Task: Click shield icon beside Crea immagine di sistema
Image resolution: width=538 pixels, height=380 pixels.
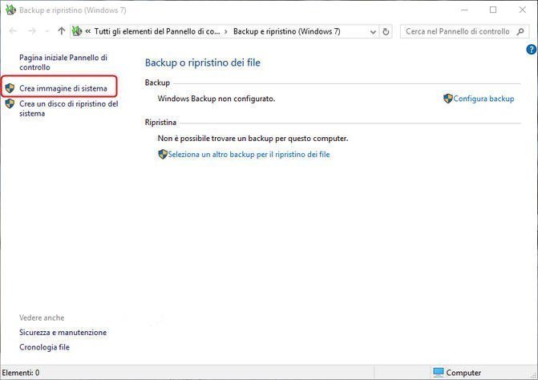Action: click(x=10, y=88)
